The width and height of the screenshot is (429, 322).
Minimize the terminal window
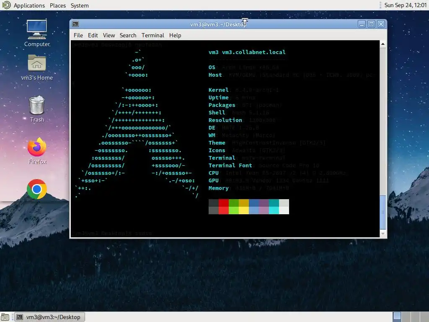click(x=362, y=24)
